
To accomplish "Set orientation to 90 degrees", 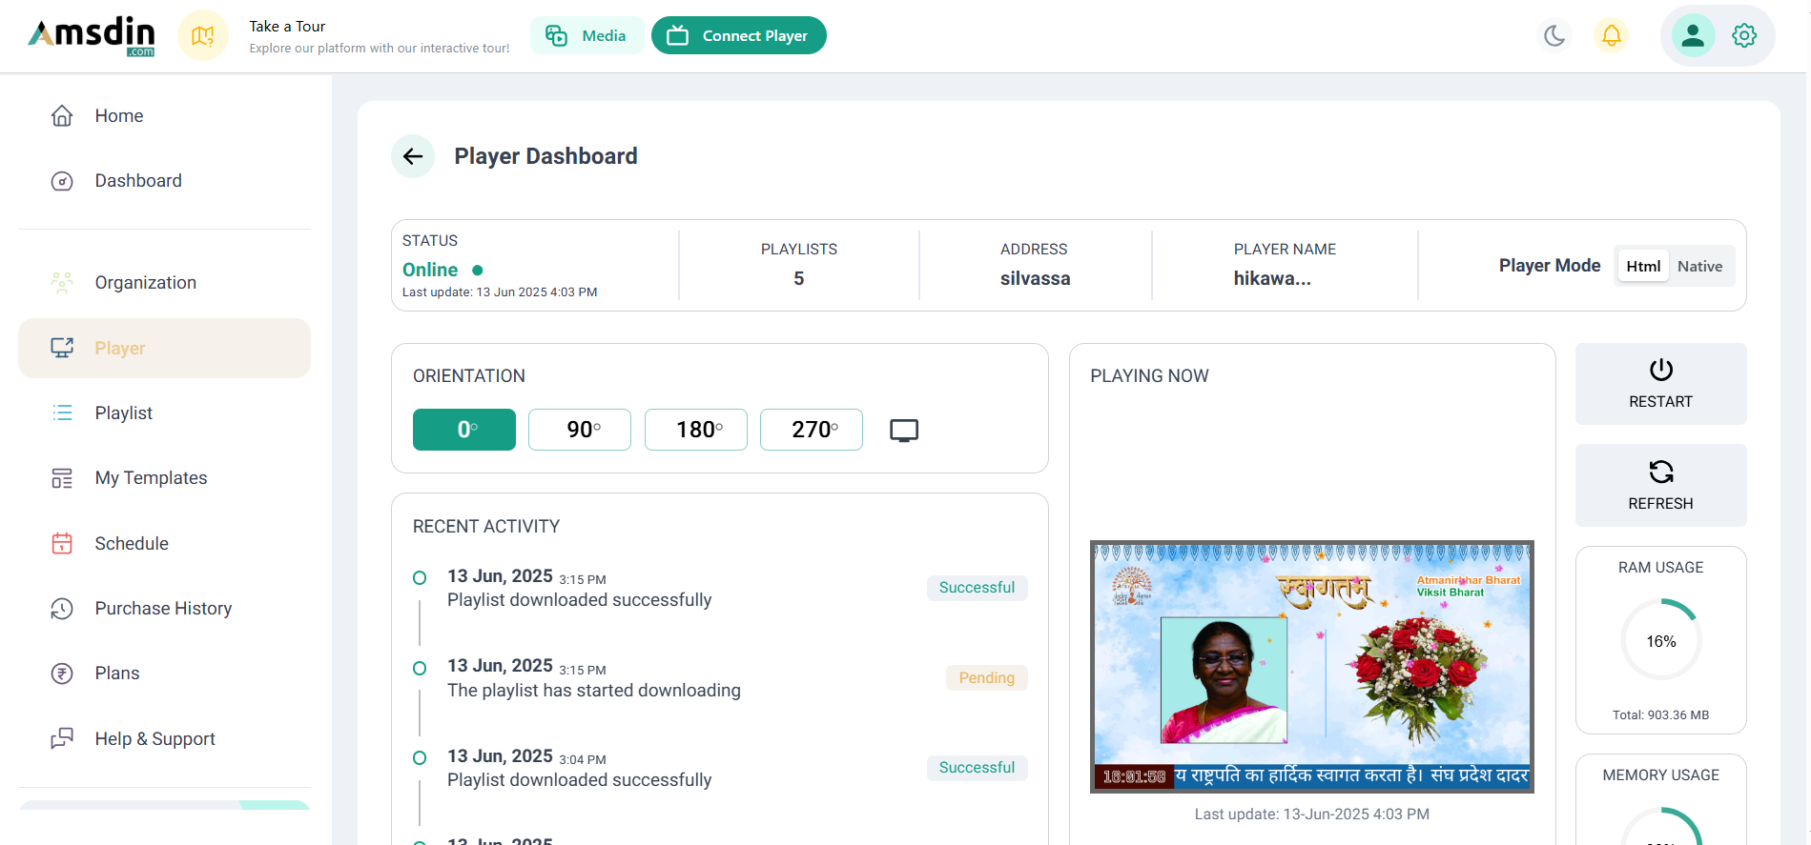I will tap(580, 430).
